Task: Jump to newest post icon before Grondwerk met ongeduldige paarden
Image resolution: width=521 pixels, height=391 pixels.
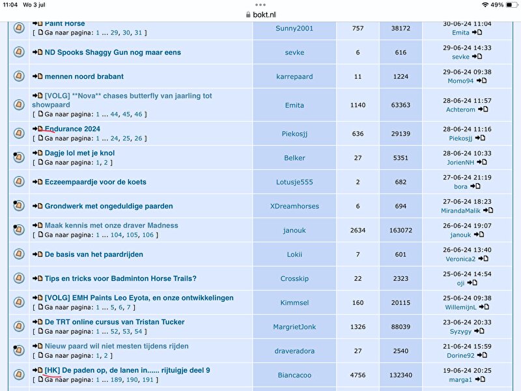Action: (x=38, y=206)
